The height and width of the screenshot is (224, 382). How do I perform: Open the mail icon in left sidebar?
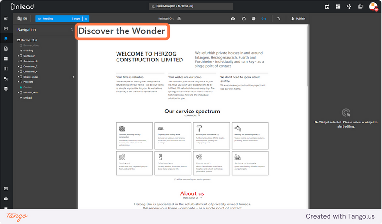6,189
